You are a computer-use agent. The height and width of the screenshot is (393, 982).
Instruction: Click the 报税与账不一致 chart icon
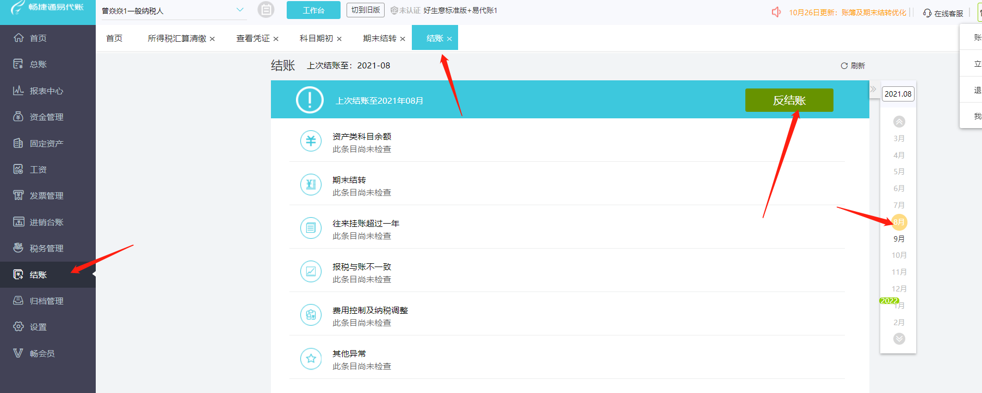pyautogui.click(x=311, y=271)
